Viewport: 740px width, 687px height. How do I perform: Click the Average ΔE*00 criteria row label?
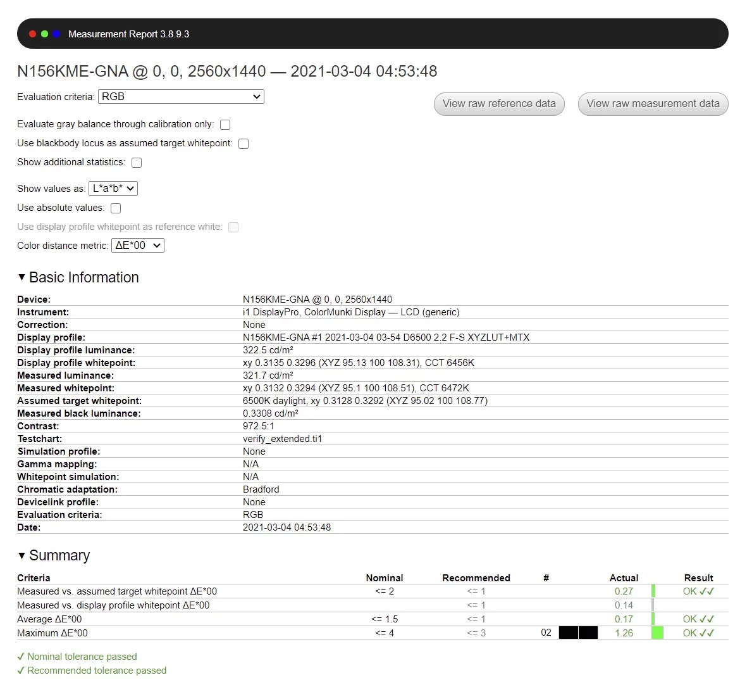[x=49, y=619]
